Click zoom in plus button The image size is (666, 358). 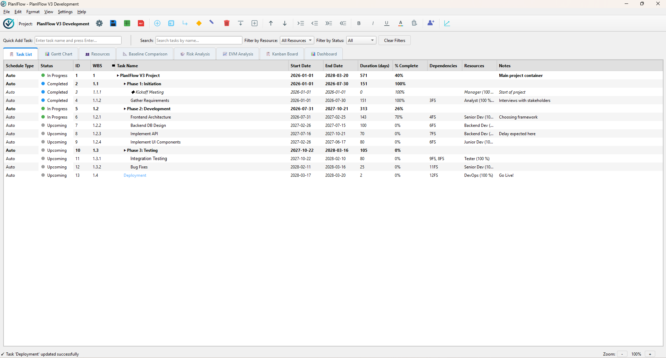[x=650, y=354]
